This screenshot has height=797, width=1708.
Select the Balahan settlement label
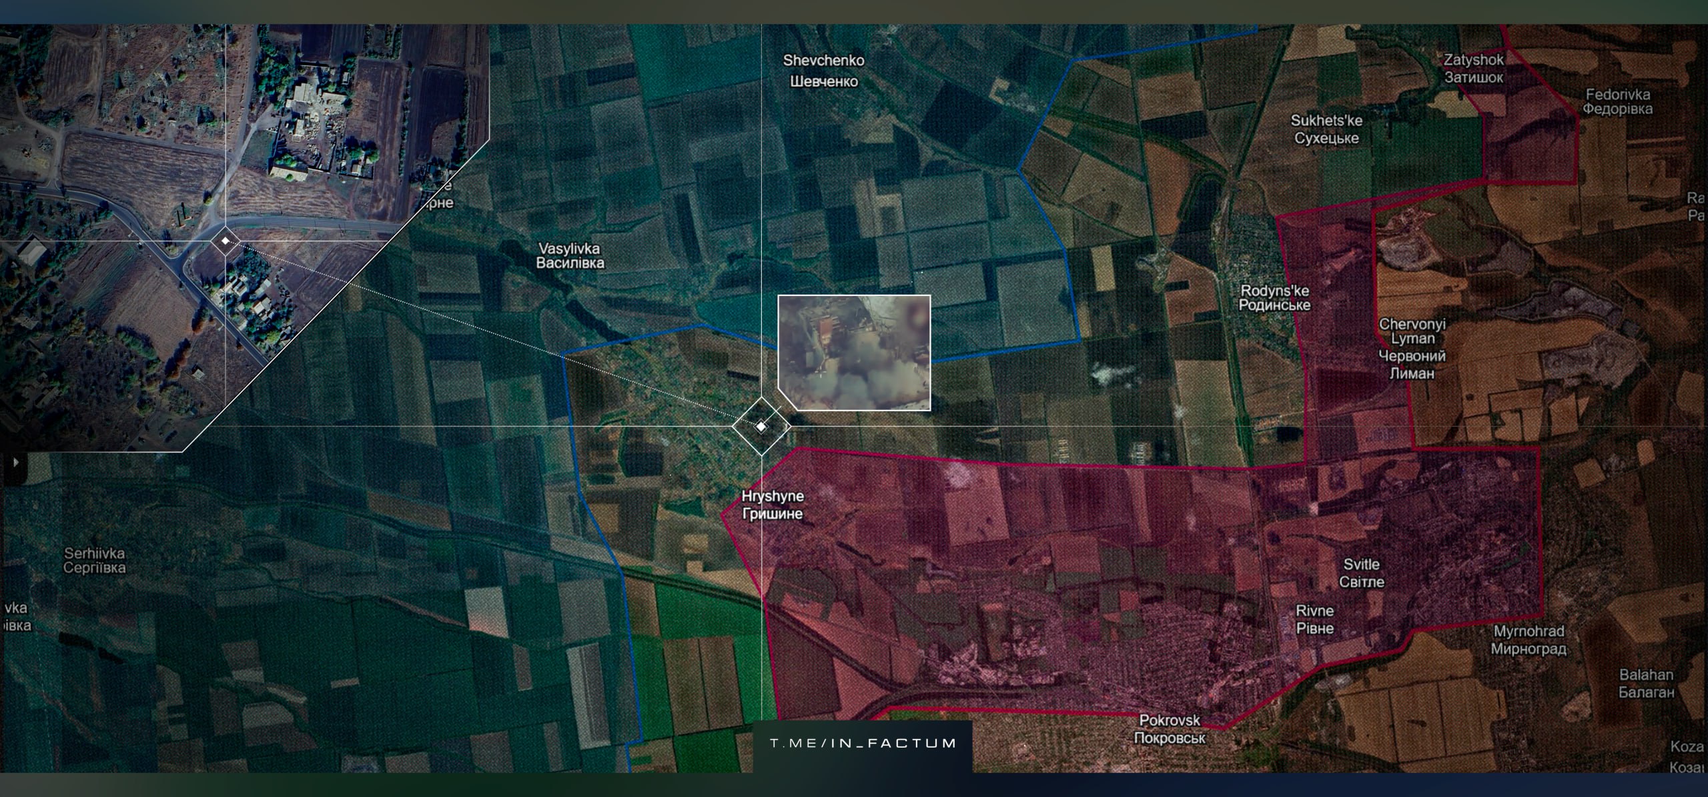(x=1647, y=683)
